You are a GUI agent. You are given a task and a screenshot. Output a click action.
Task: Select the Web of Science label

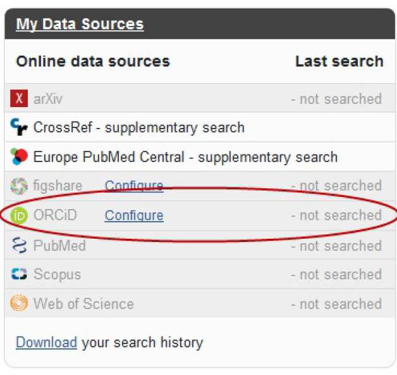tap(83, 304)
